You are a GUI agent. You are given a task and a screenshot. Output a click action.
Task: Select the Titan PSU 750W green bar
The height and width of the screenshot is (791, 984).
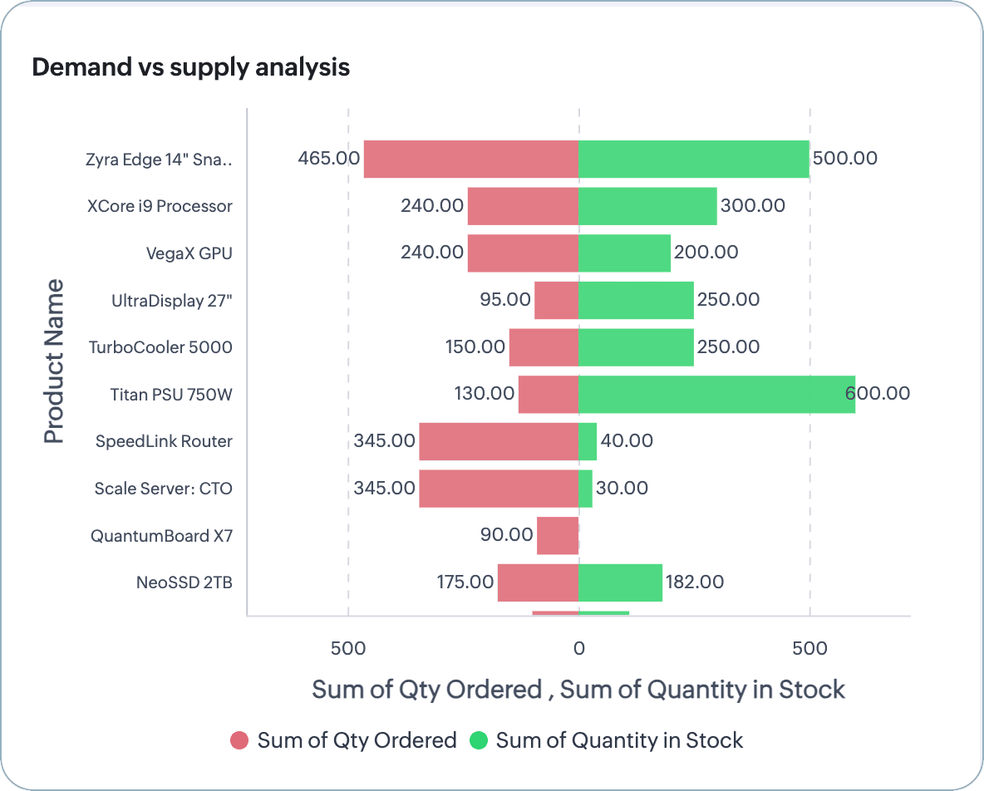pos(716,394)
